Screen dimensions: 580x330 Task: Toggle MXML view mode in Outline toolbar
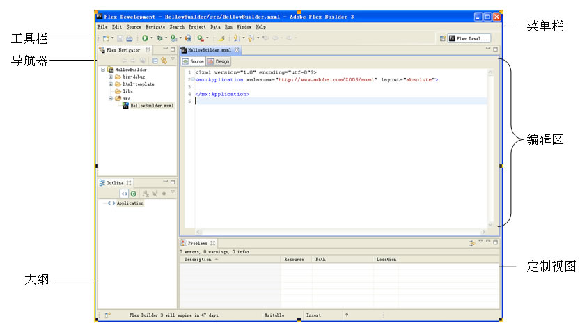click(124, 194)
